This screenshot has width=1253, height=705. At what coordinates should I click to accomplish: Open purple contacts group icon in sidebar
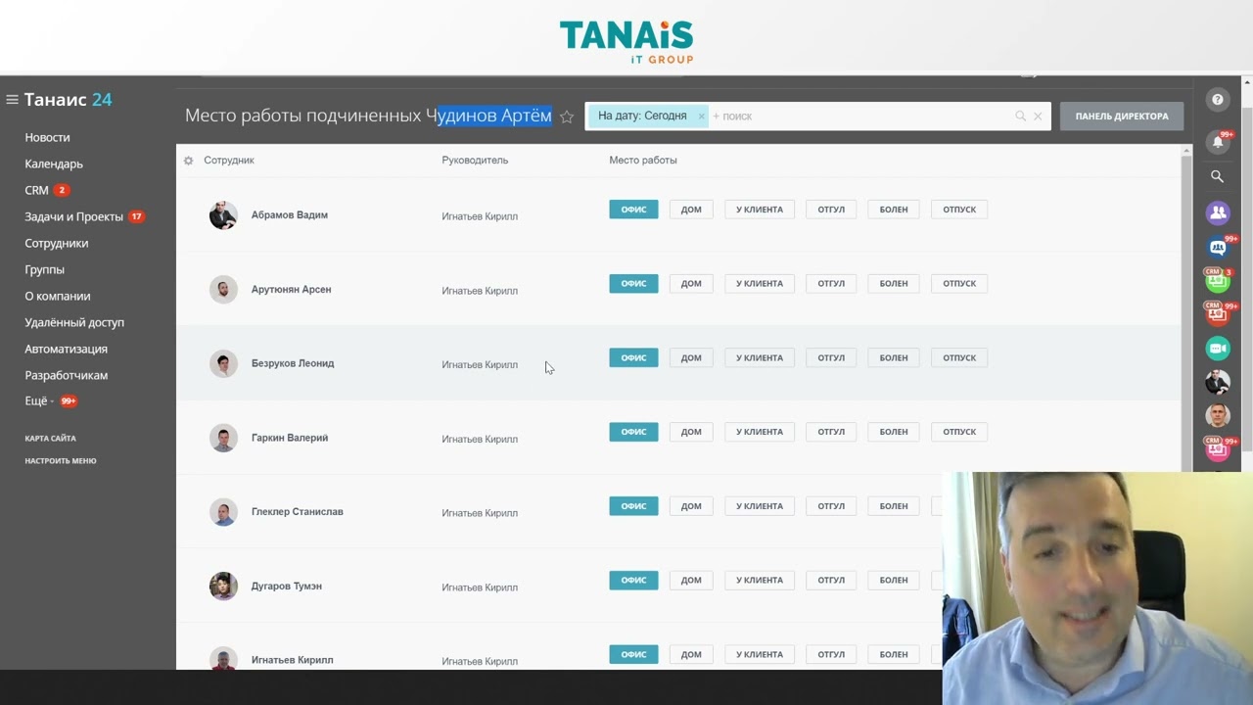pos(1218,212)
